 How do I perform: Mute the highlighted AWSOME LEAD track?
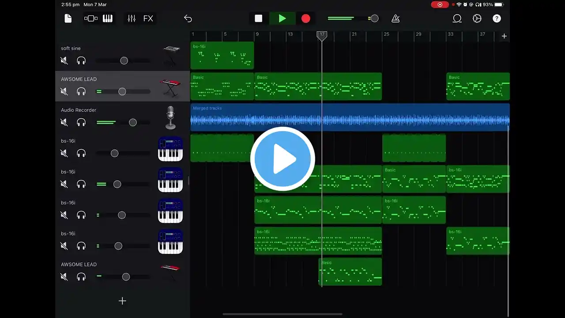click(x=64, y=91)
